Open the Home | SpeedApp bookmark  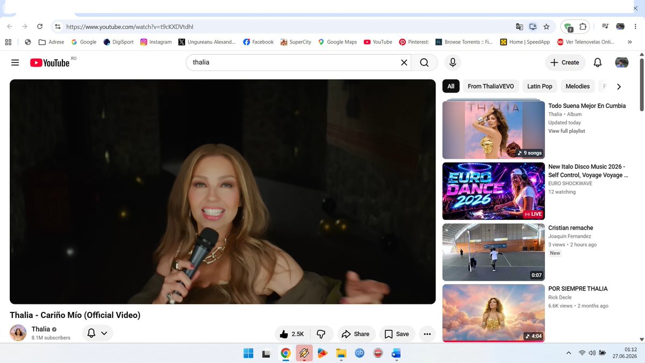pyautogui.click(x=525, y=42)
